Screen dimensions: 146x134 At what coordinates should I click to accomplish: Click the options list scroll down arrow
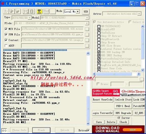pyautogui.click(x=143, y=70)
